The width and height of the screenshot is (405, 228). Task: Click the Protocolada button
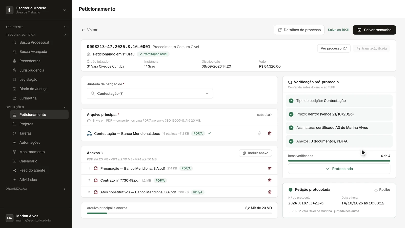tap(339, 169)
